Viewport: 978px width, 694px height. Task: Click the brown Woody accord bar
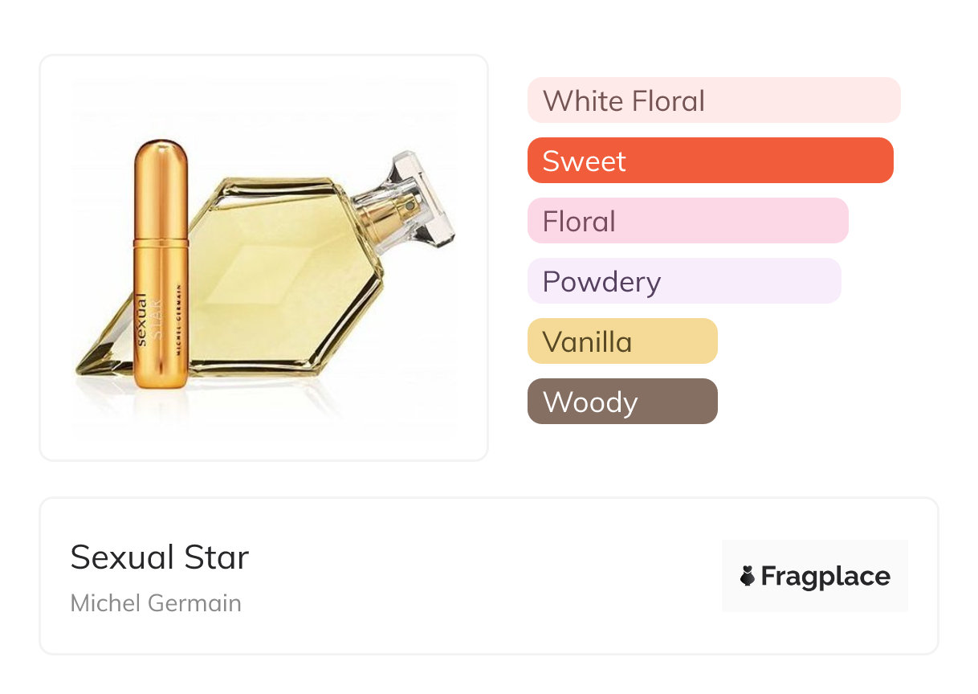point(621,402)
